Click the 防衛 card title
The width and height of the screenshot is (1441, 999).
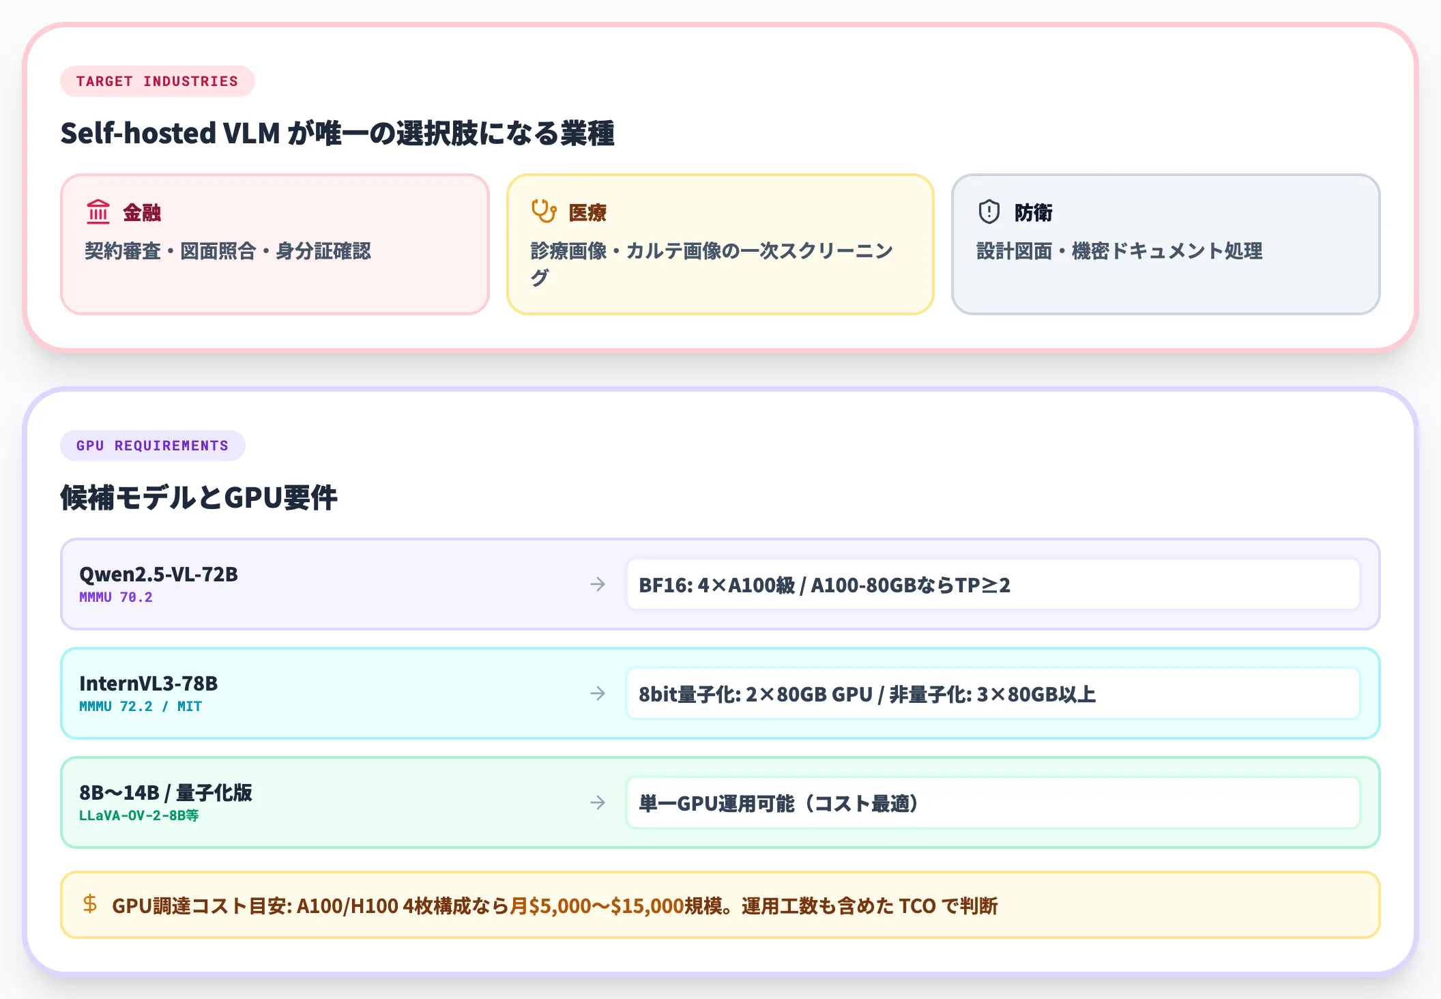click(x=1033, y=213)
